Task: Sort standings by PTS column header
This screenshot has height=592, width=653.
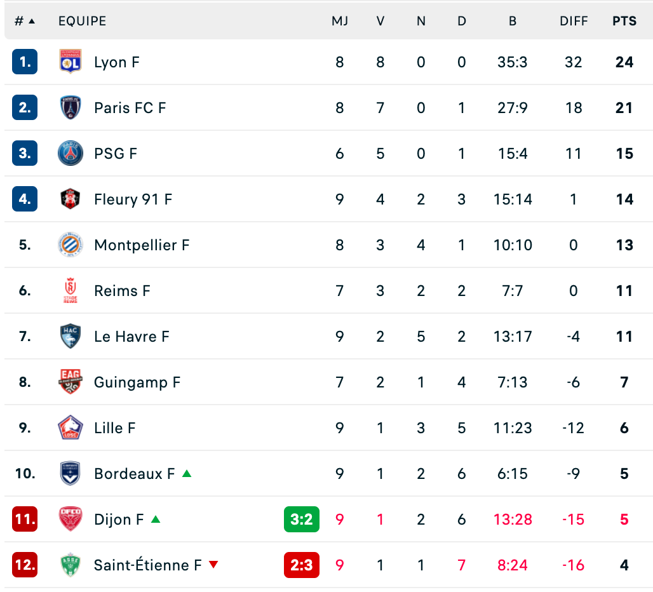Action: coord(624,21)
